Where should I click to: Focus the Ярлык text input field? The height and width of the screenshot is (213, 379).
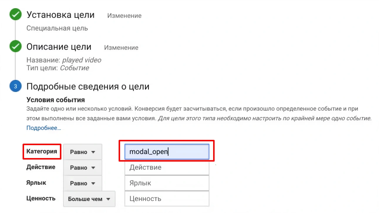[166, 183]
